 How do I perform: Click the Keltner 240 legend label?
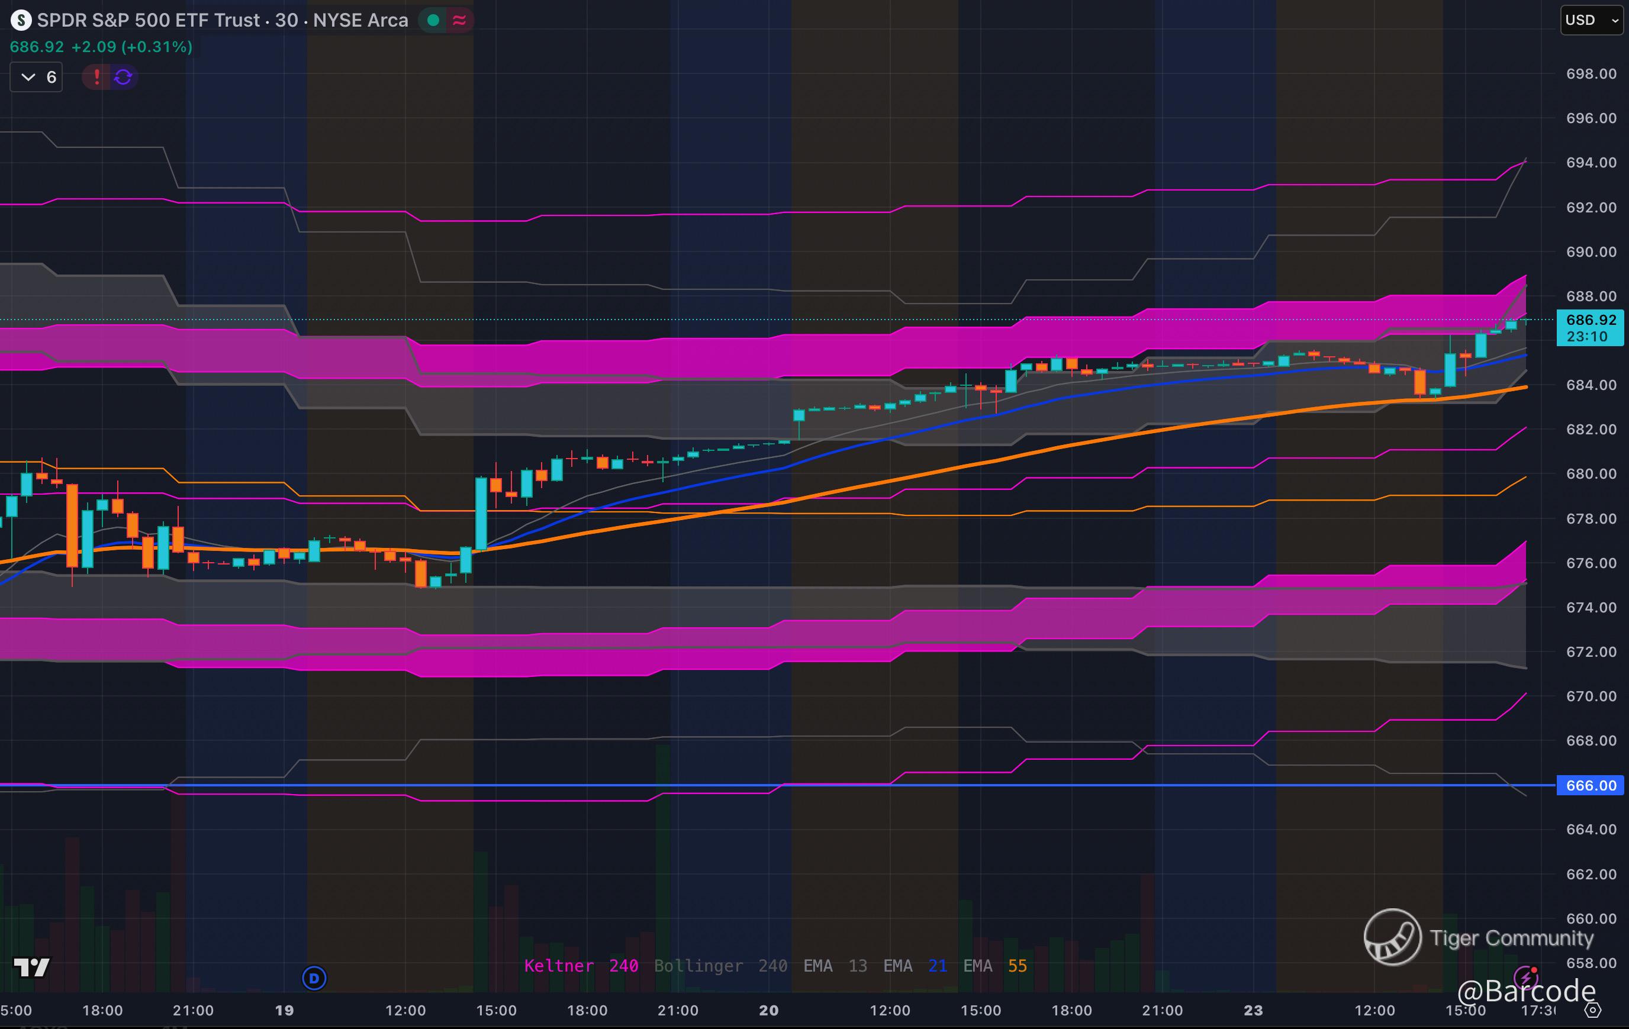click(581, 966)
